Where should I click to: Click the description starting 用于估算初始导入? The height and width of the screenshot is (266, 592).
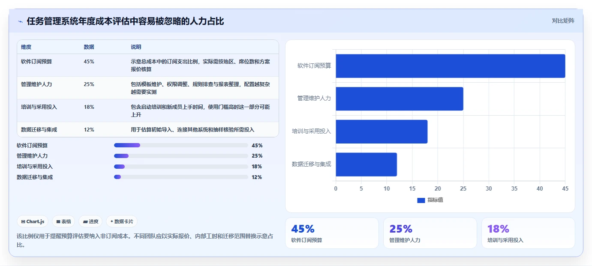click(x=192, y=129)
